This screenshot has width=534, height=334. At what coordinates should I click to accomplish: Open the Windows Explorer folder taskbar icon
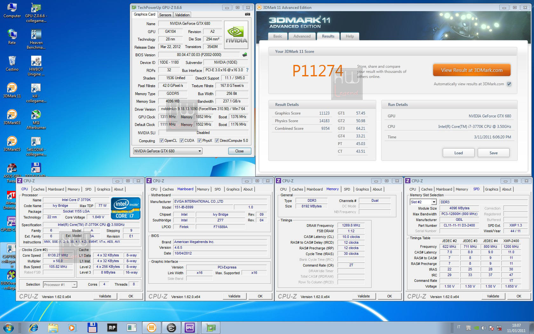click(x=53, y=327)
